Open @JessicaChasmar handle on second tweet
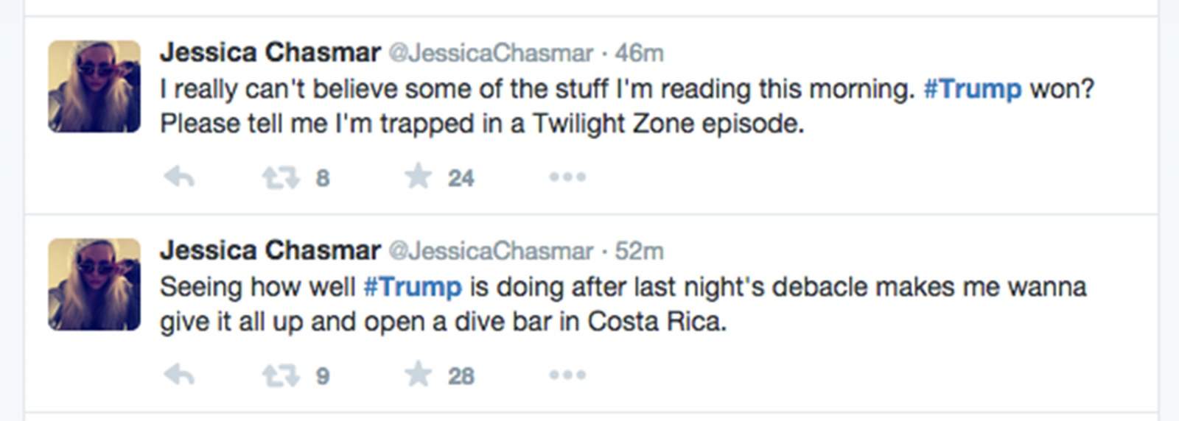 [490, 251]
